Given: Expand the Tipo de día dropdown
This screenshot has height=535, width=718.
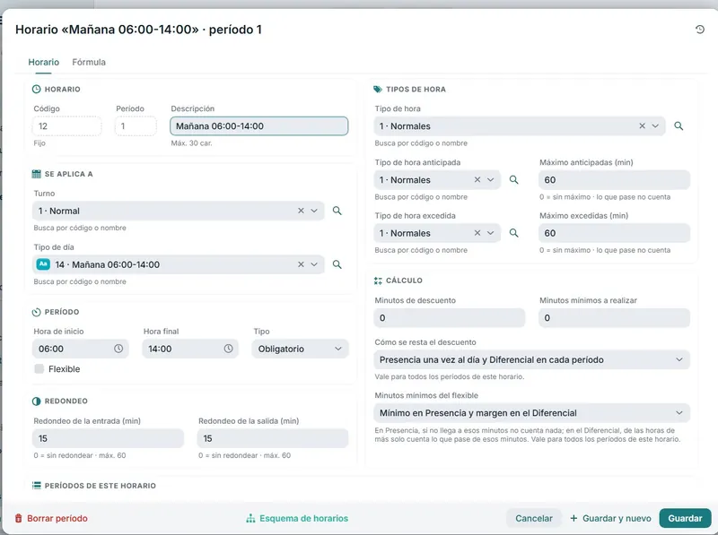Looking at the screenshot, I should click(x=314, y=264).
